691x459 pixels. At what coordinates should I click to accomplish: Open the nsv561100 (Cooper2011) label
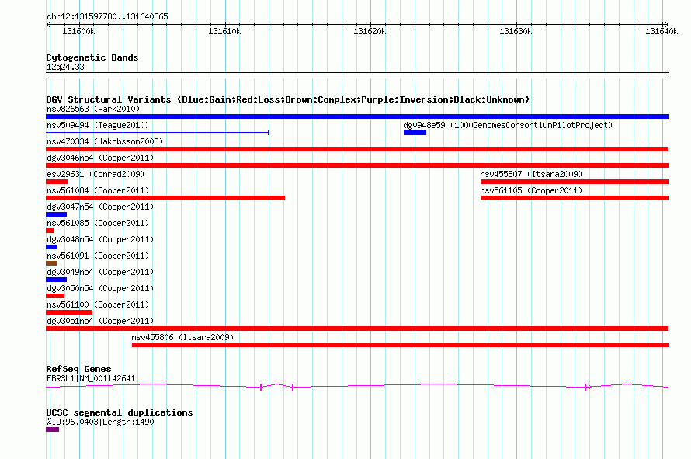98,304
